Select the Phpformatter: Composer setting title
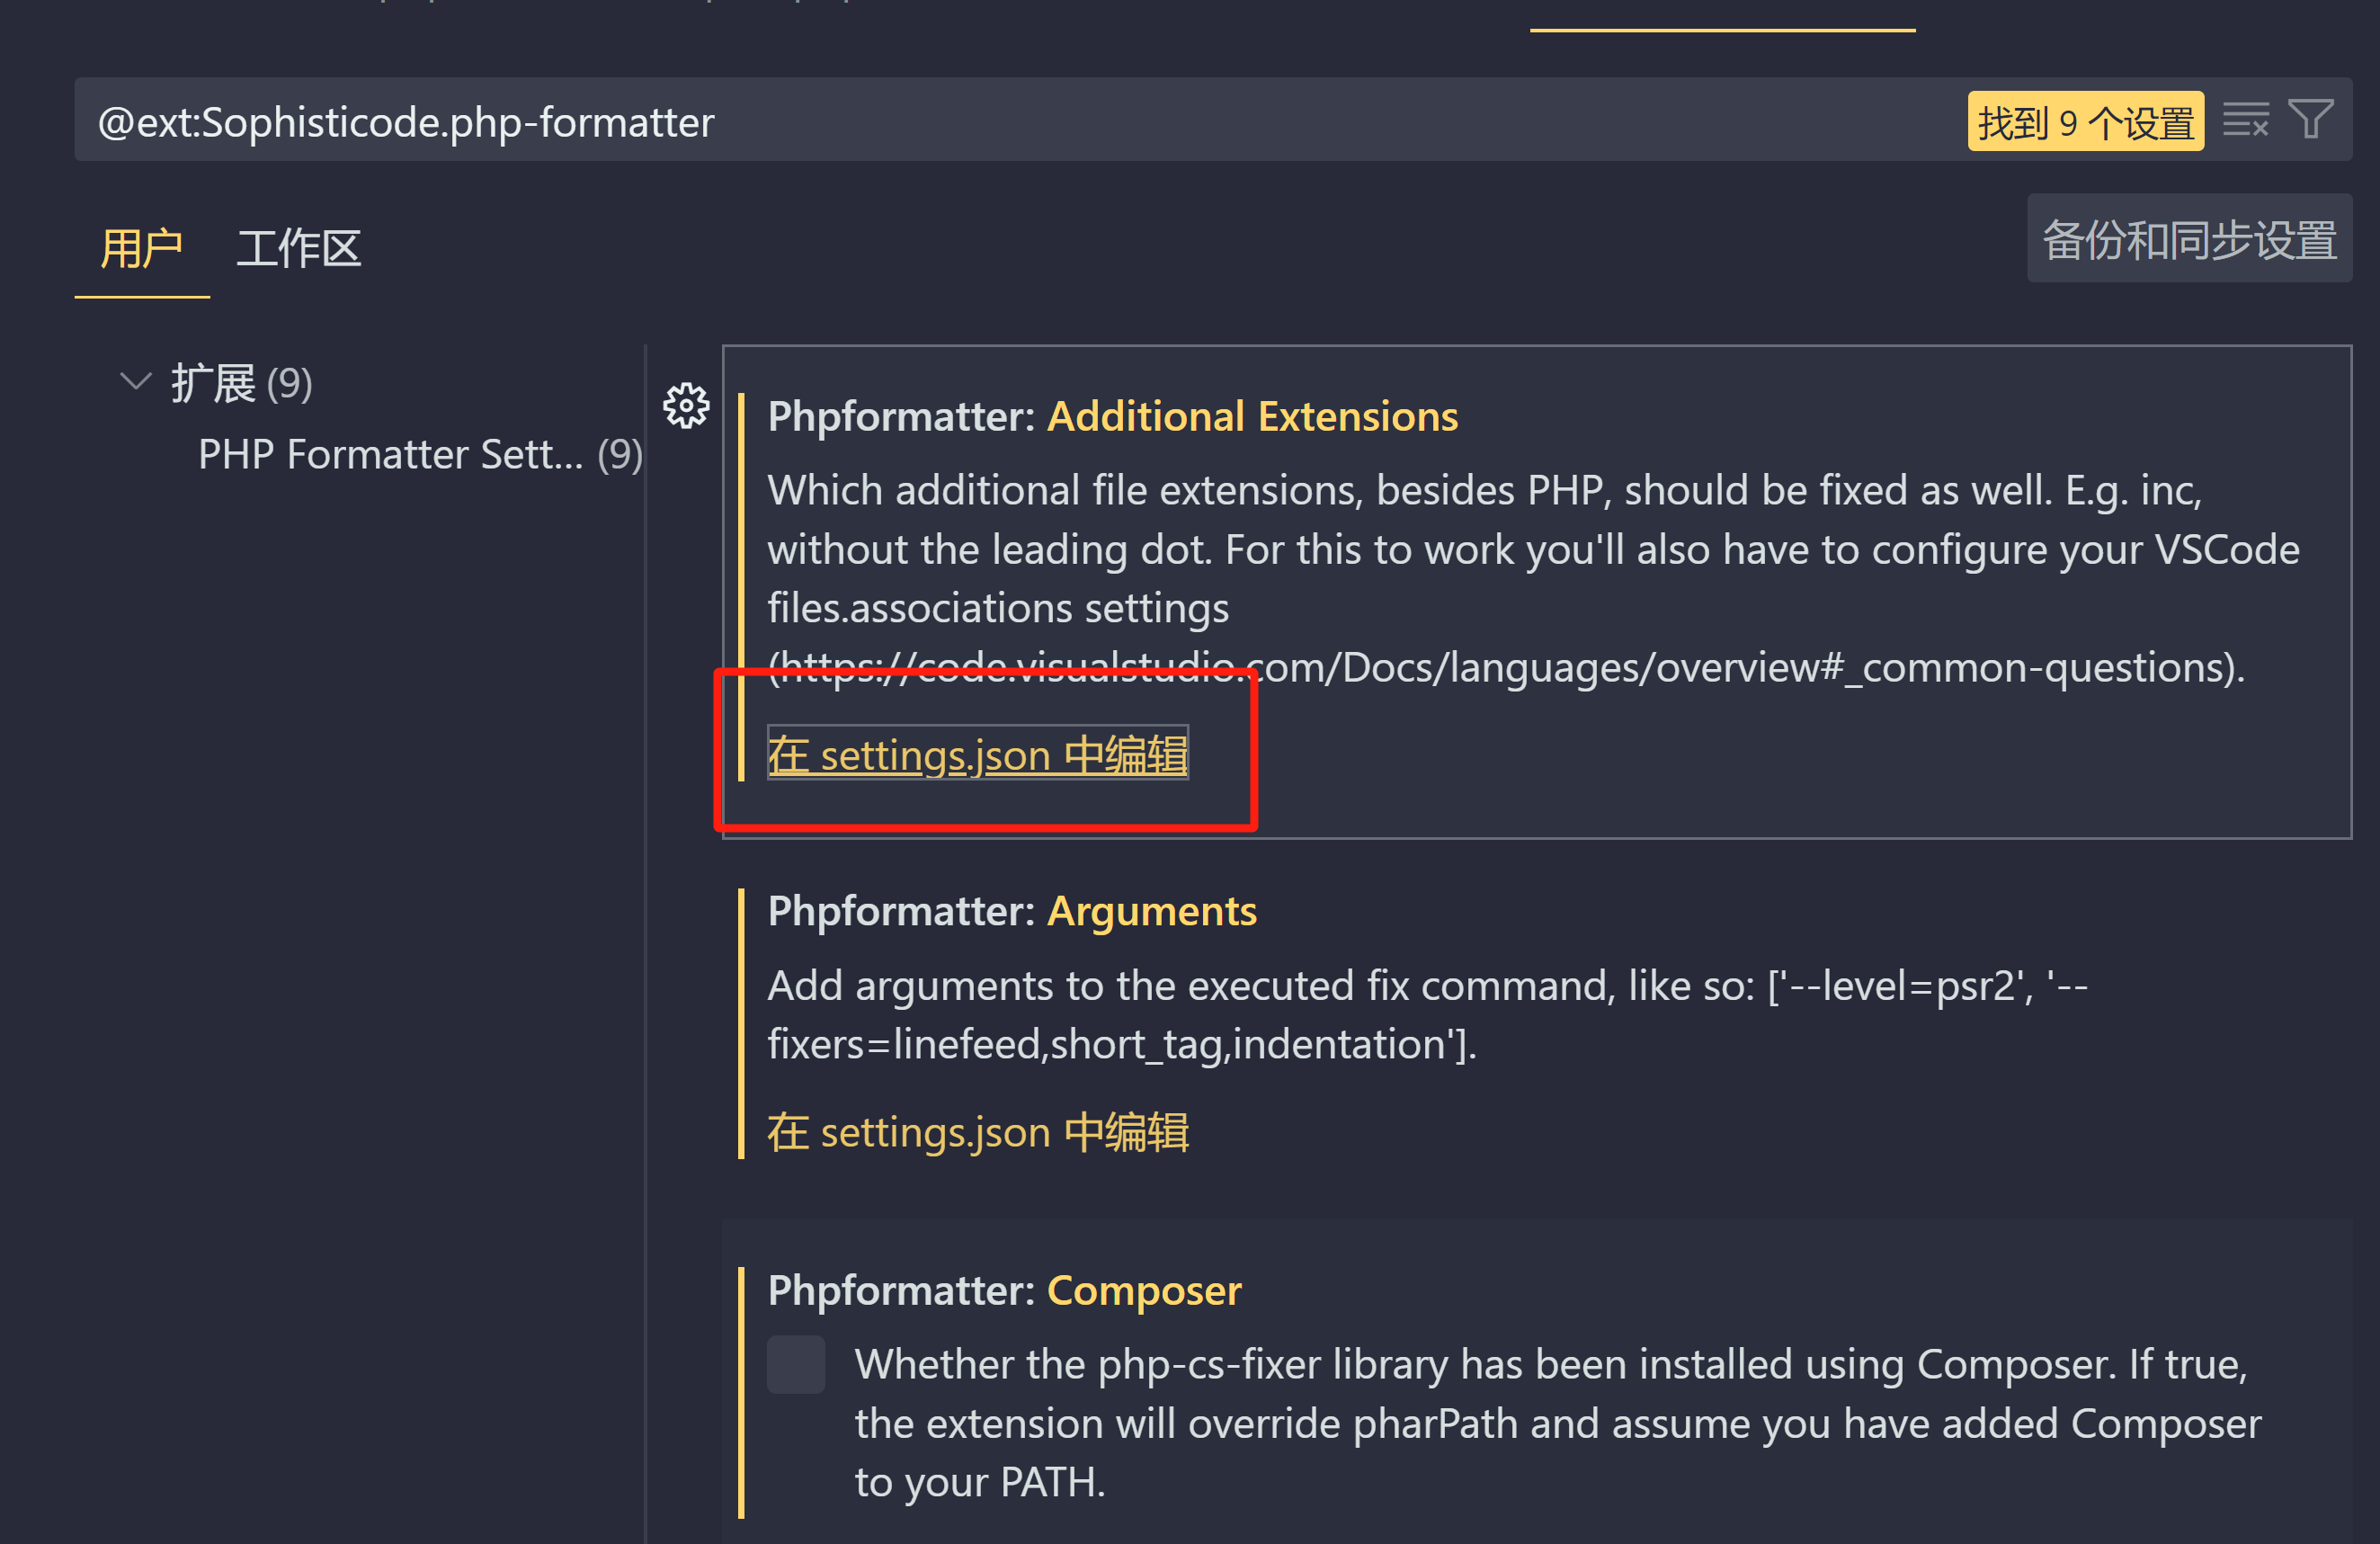Image resolution: width=2380 pixels, height=1544 pixels. (x=1004, y=1290)
